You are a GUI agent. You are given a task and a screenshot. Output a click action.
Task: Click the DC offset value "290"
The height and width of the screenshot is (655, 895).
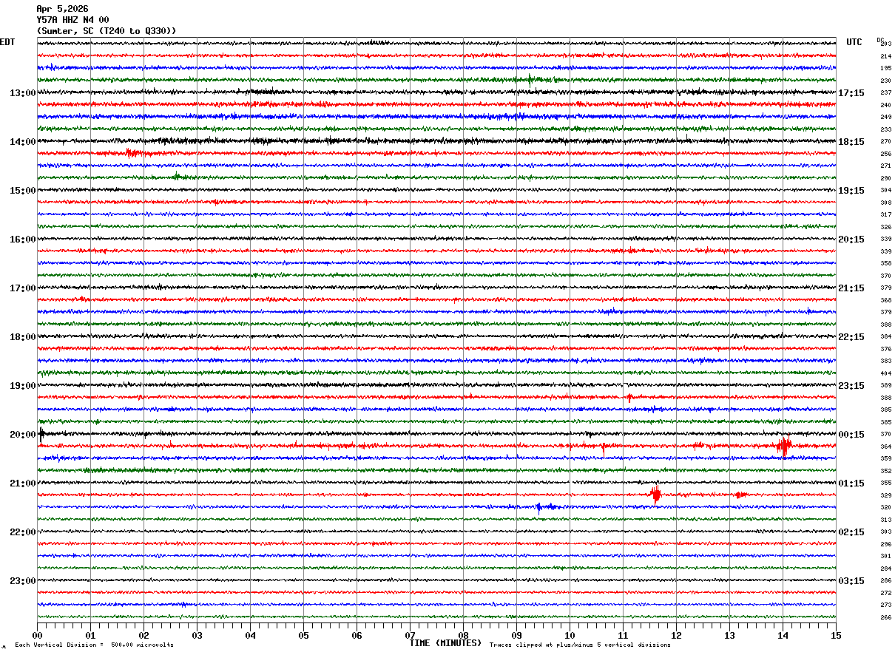885,179
